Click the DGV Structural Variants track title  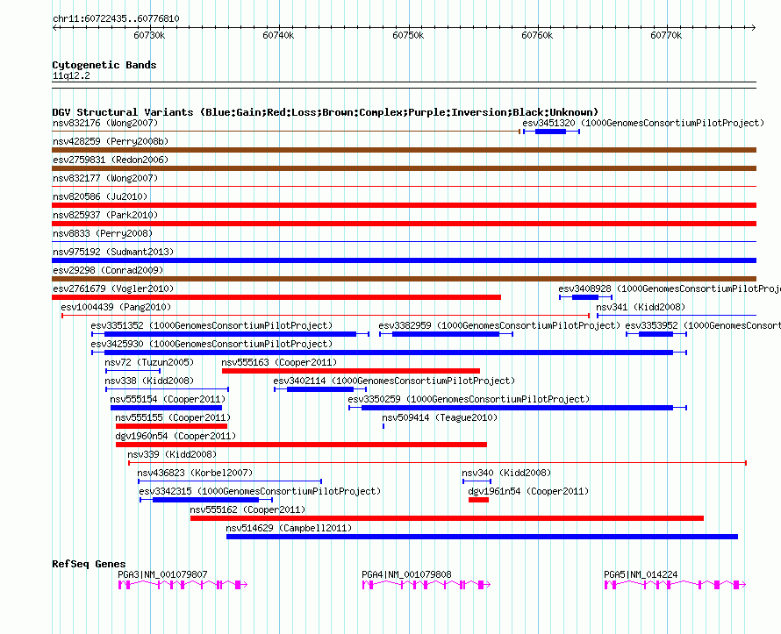[x=325, y=112]
